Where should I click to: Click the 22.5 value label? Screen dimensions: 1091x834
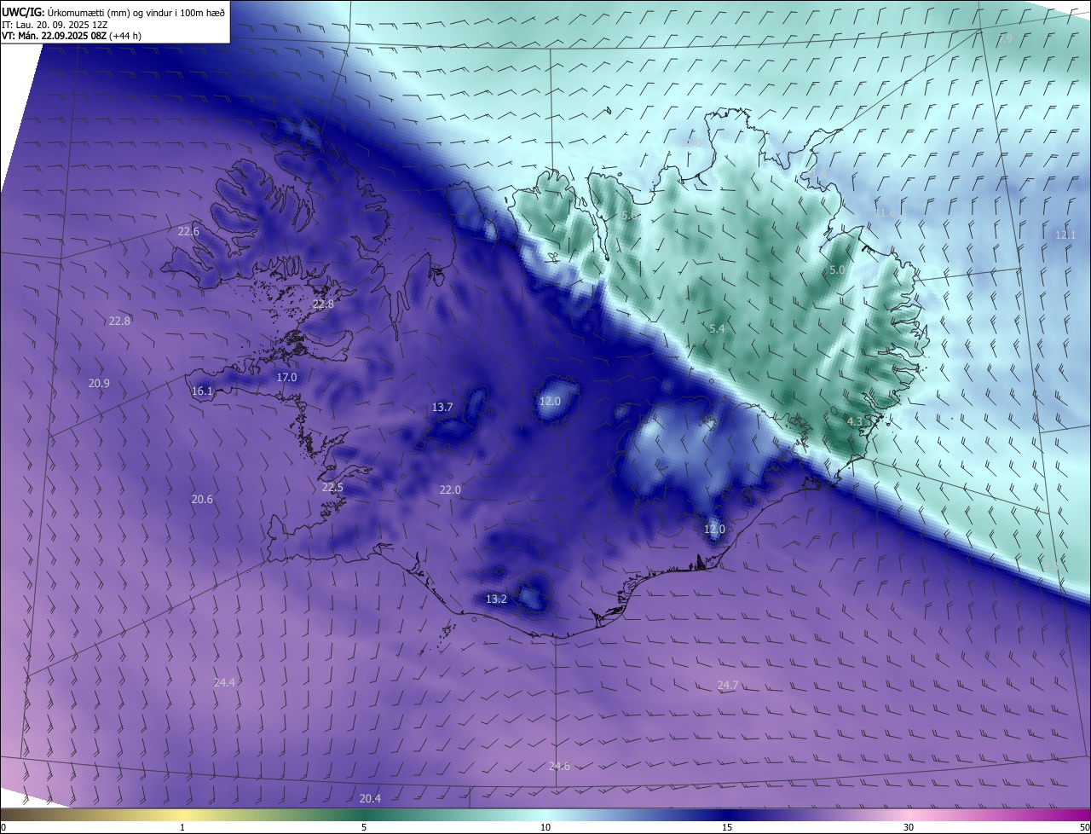[x=332, y=488]
